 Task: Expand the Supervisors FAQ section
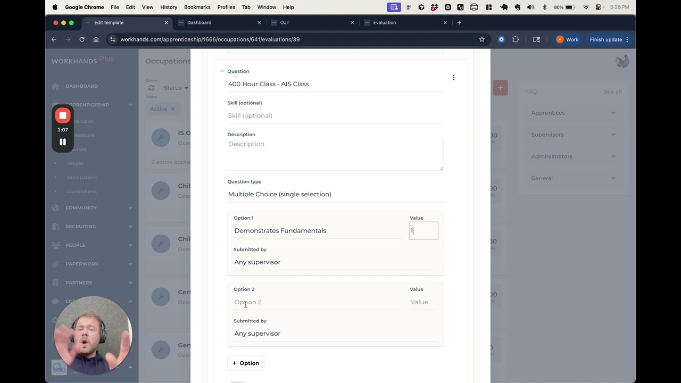click(573, 135)
